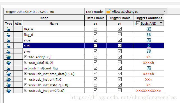Click the register icon for usb_inst|cnt[7..0]
This screenshot has width=180, height=103.
[8, 79]
